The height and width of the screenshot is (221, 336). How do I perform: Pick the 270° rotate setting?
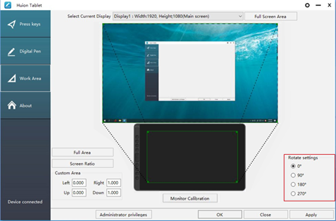point(293,194)
